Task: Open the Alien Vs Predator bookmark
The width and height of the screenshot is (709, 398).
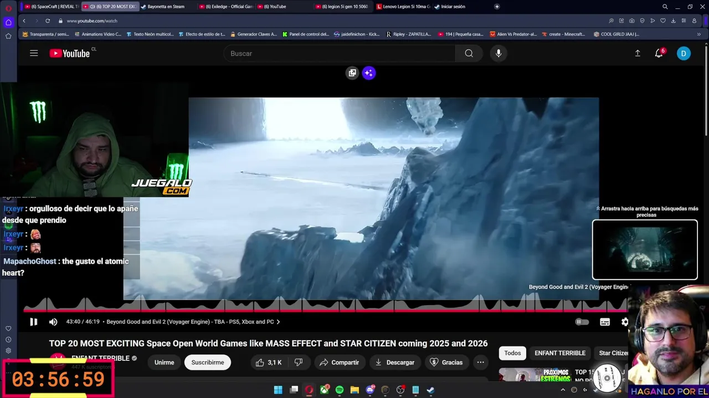Action: [513, 34]
